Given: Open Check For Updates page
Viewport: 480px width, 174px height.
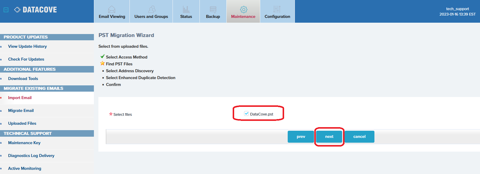Looking at the screenshot, I should pos(26,59).
